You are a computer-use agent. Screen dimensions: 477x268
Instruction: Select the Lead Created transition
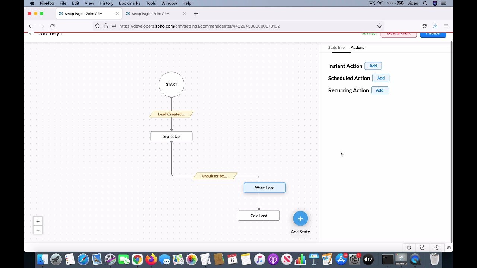pos(171,114)
